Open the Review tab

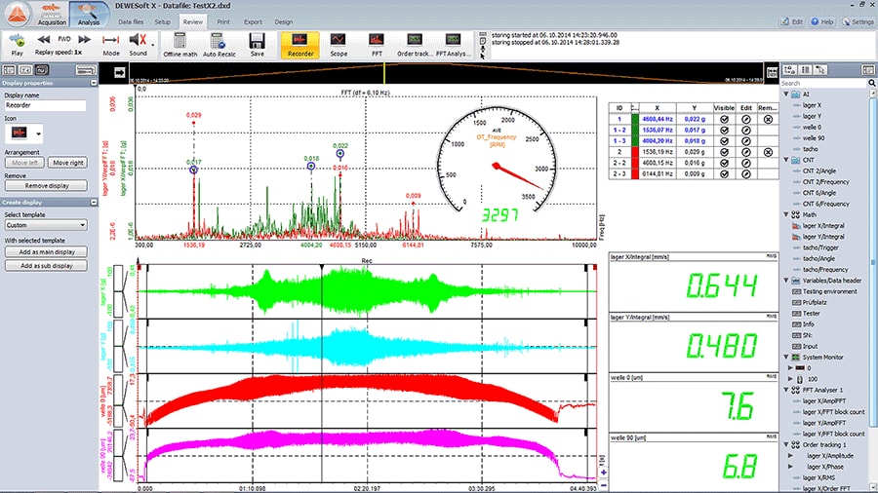192,21
